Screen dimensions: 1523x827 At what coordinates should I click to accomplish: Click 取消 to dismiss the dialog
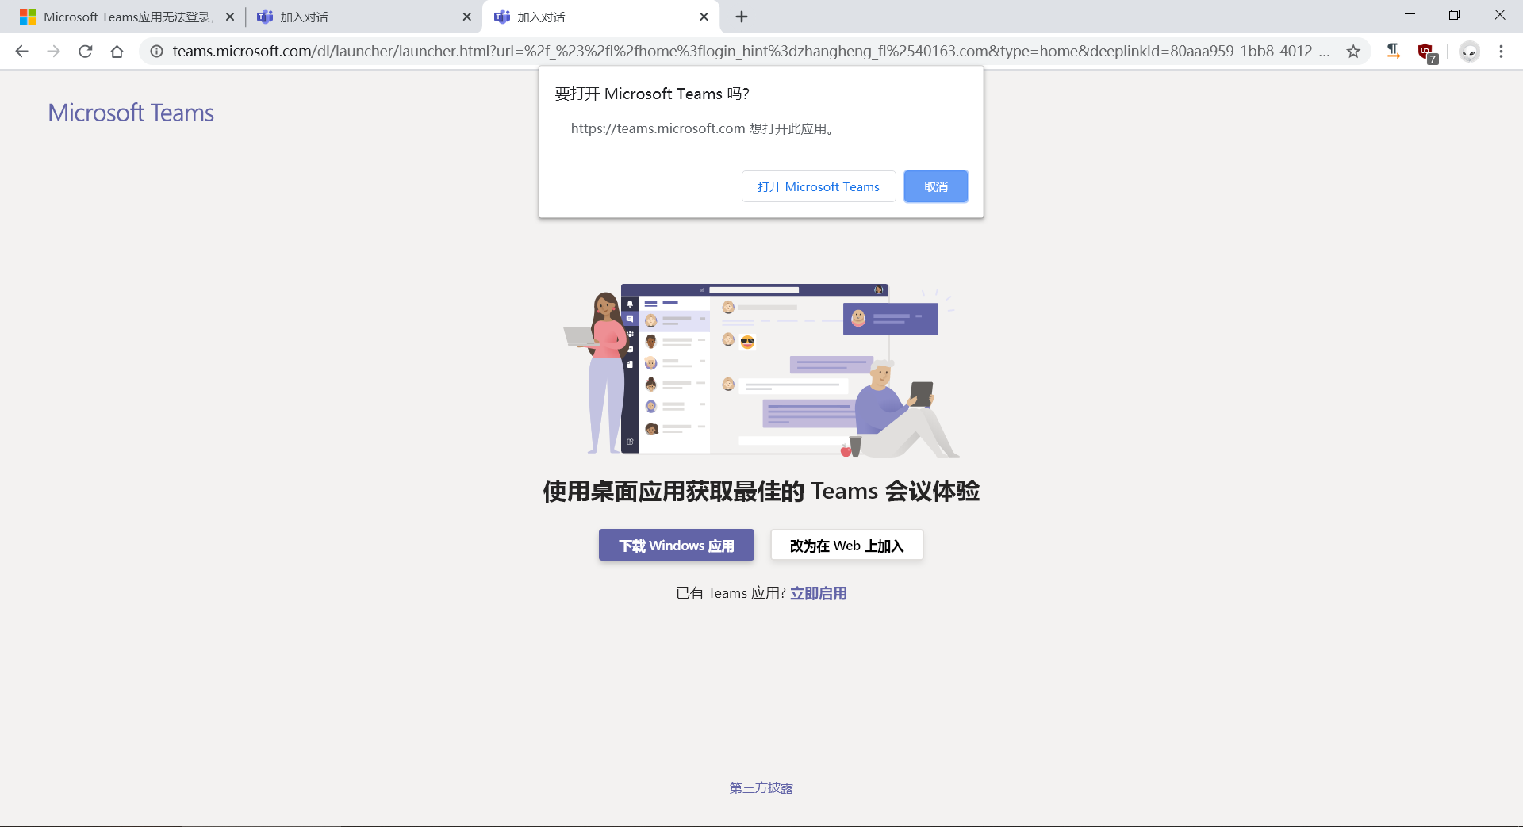(936, 186)
